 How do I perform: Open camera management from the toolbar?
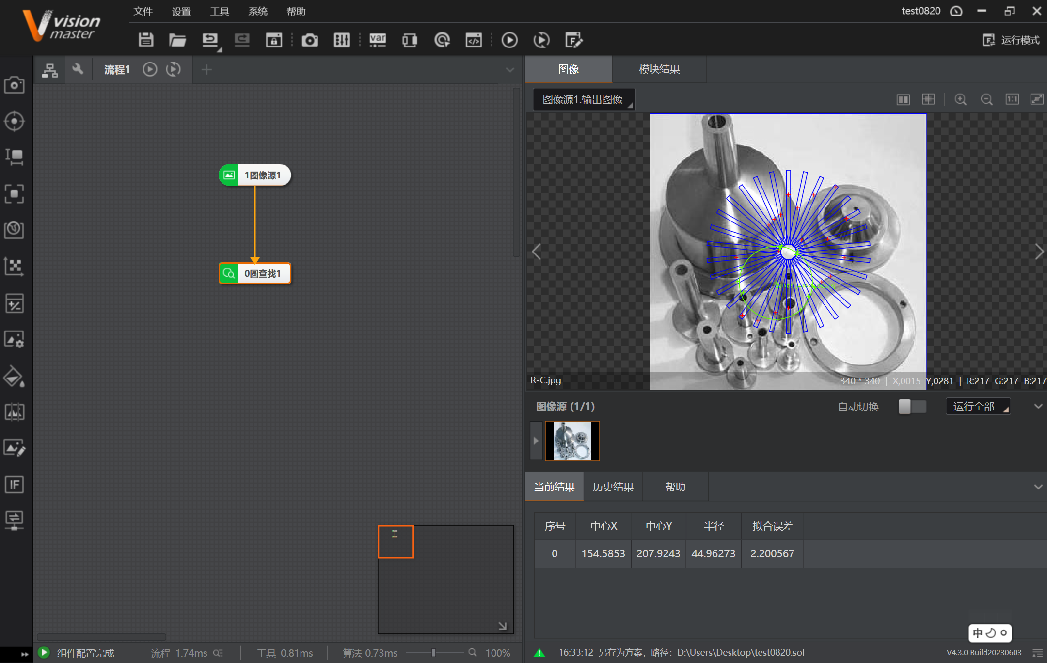click(310, 40)
